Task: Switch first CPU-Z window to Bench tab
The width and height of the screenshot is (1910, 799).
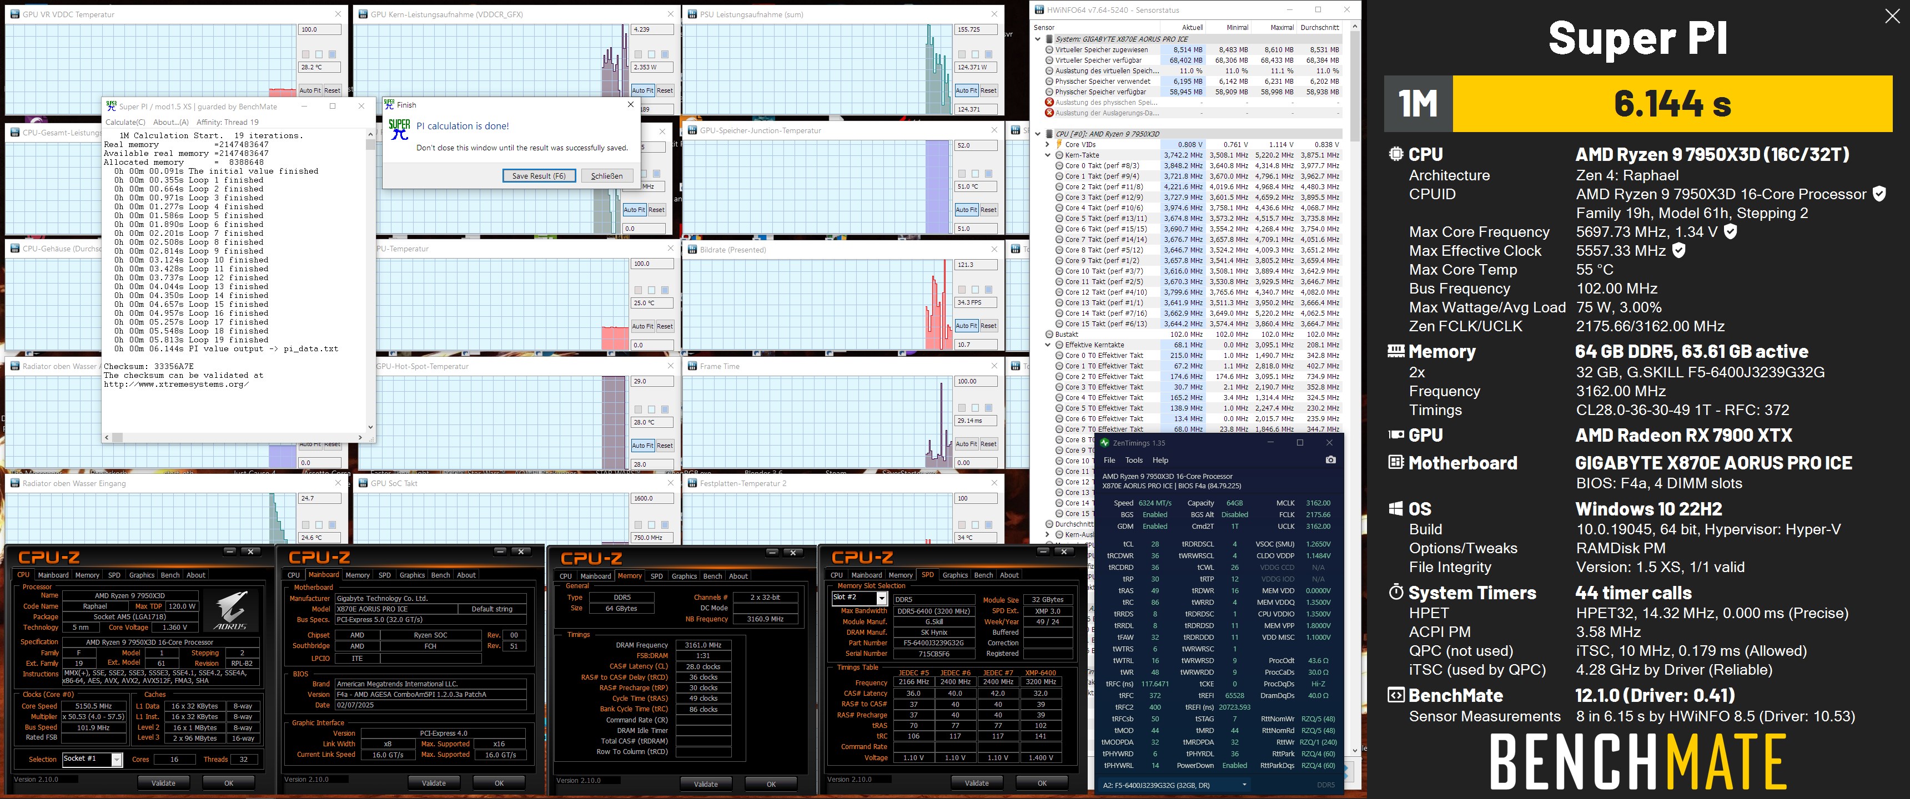Action: [x=170, y=575]
